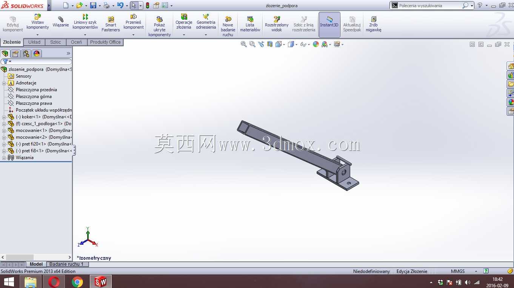
Task: Click the Operacje złożenia tool
Action: (x=184, y=22)
